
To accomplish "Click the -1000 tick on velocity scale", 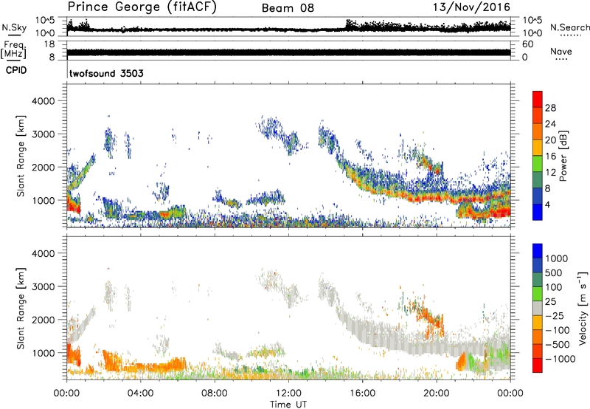I will coord(560,359).
